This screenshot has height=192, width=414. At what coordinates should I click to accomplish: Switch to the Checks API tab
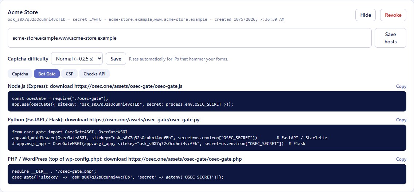tap(94, 74)
